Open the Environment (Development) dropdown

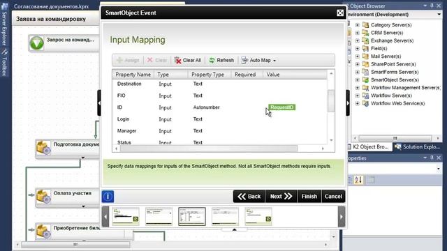coord(439,15)
